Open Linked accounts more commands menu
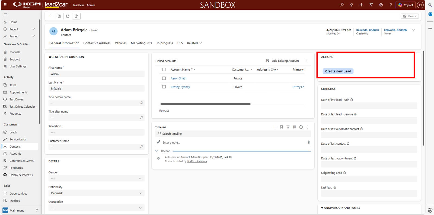The height and width of the screenshot is (215, 434). coord(306,61)
